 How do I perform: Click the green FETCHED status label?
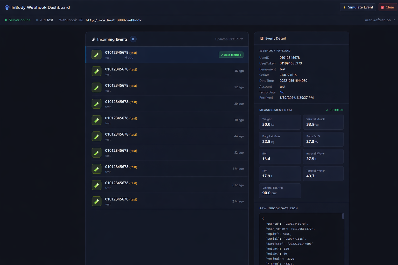click(335, 110)
